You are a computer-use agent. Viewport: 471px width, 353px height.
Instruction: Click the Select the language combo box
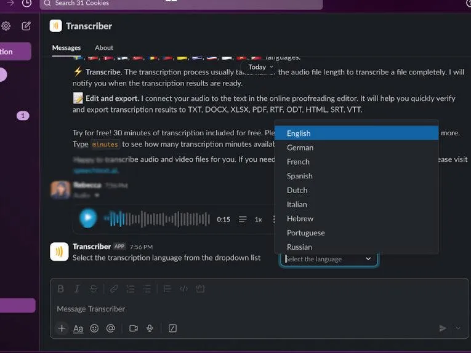click(x=329, y=259)
